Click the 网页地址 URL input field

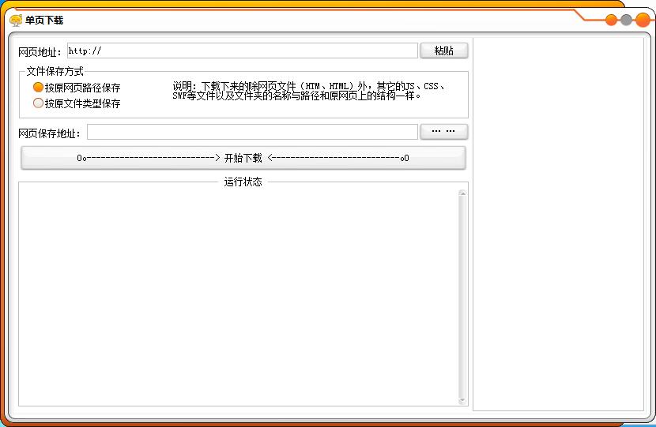(x=242, y=51)
